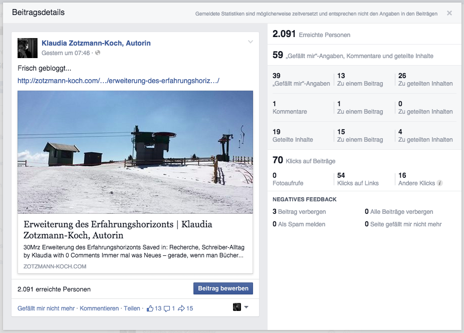
Task: Open the post options chevron menu
Action: coord(251,42)
